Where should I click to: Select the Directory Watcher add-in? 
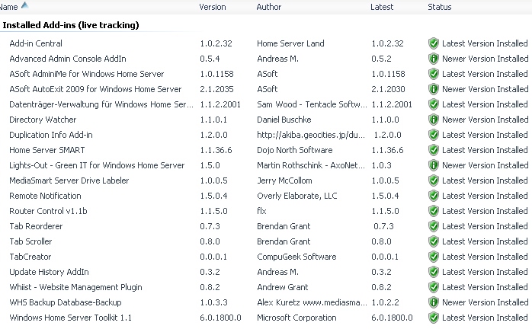43,120
